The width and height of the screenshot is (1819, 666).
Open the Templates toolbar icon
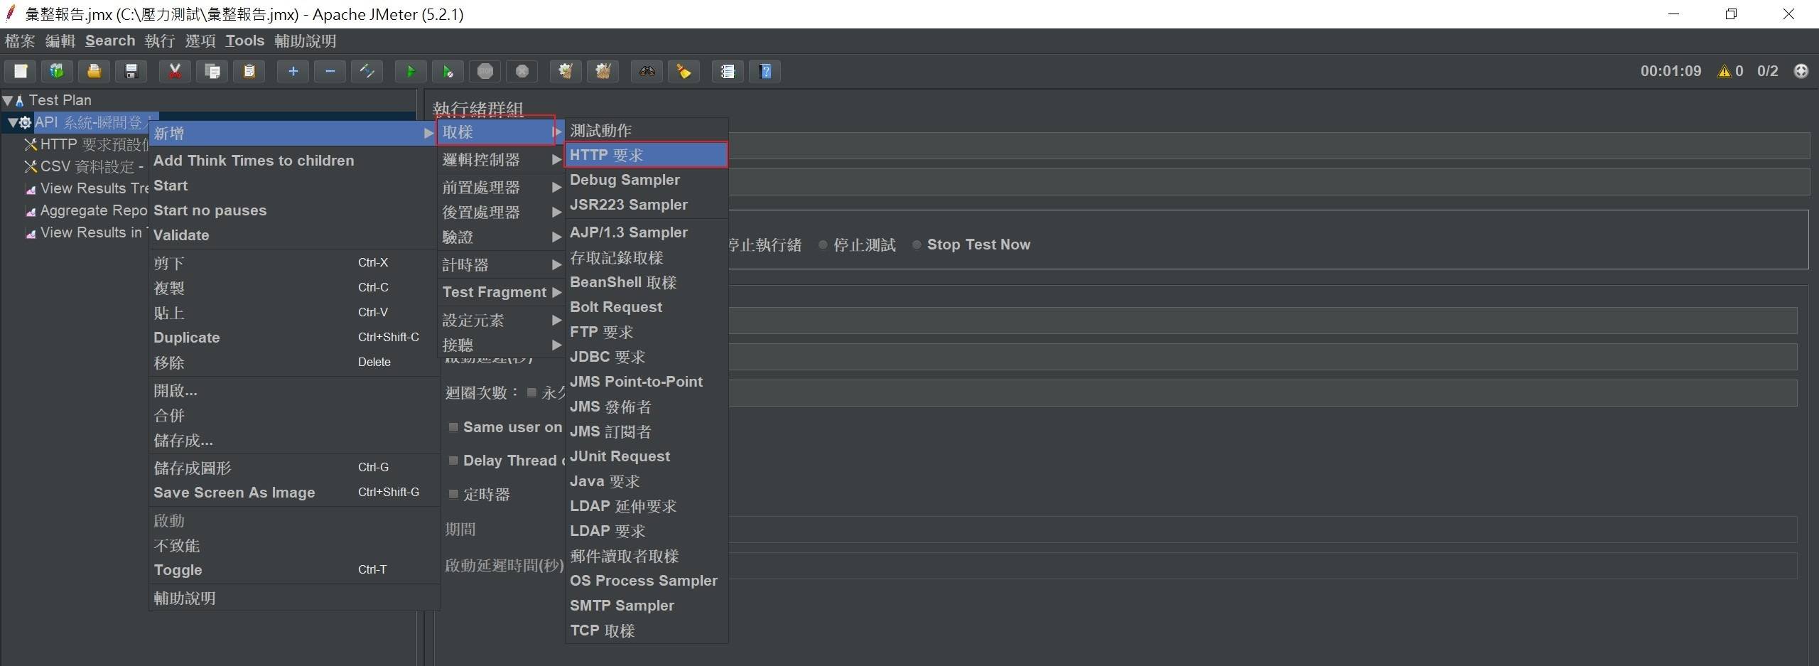[x=57, y=71]
